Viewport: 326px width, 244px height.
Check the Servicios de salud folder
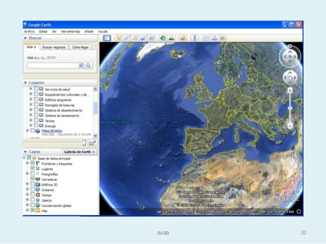(x=36, y=89)
